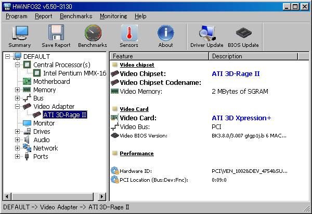Click the Ports plug icon in tree
Viewport: 312px width, 214px height.
pyautogui.click(x=27, y=156)
